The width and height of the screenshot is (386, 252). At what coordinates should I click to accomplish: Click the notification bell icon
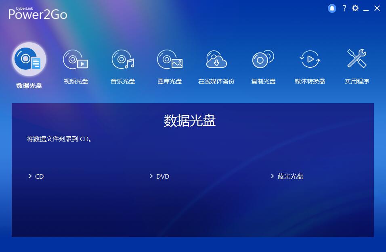pos(332,8)
